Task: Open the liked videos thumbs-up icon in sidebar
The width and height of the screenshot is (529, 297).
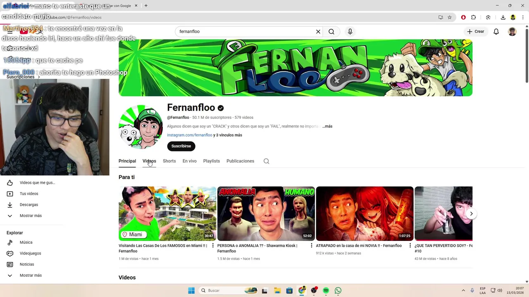Action: pyautogui.click(x=10, y=183)
